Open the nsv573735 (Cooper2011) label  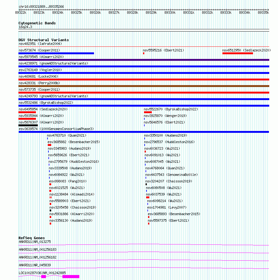tap(39, 89)
